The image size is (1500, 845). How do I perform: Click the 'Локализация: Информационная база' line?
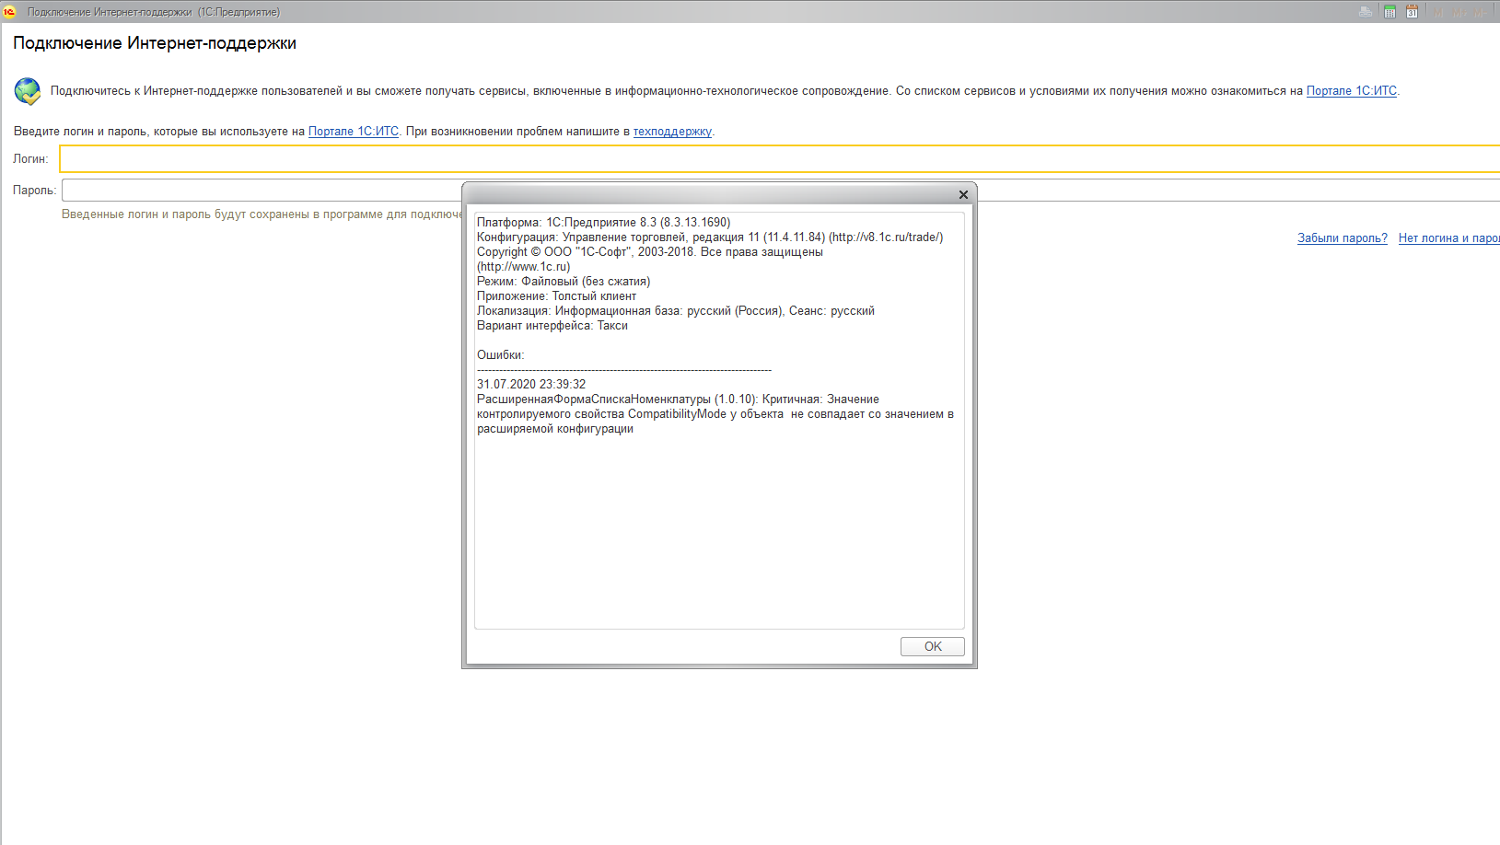676,311
